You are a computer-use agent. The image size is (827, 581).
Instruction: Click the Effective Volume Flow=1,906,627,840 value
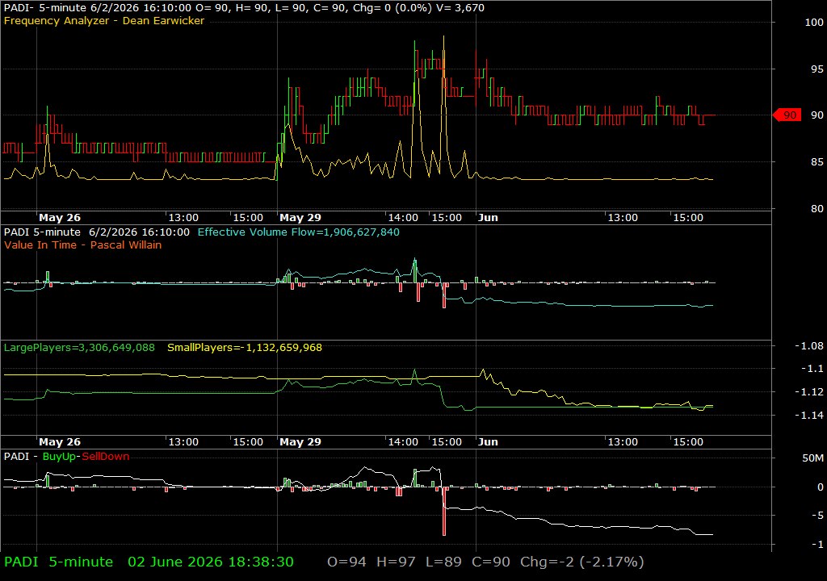click(x=299, y=232)
